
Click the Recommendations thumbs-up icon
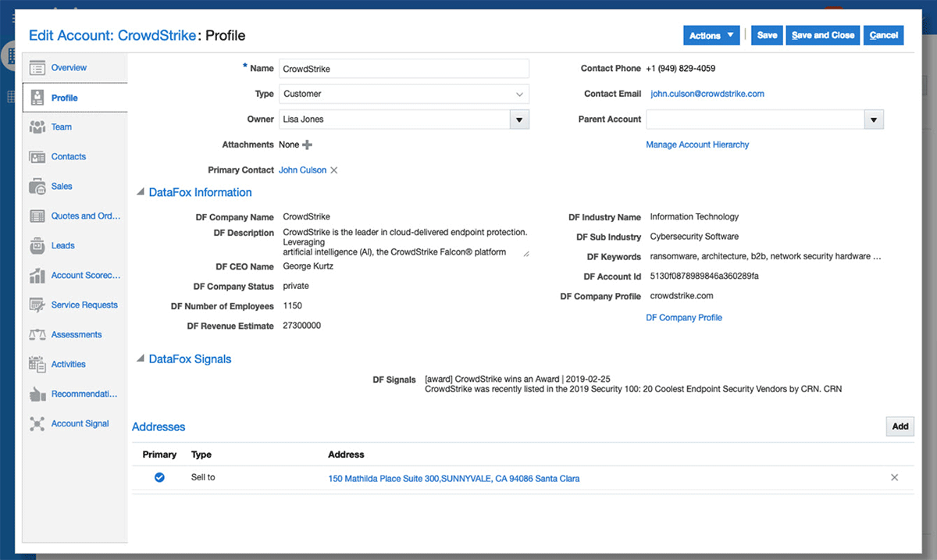(x=37, y=394)
